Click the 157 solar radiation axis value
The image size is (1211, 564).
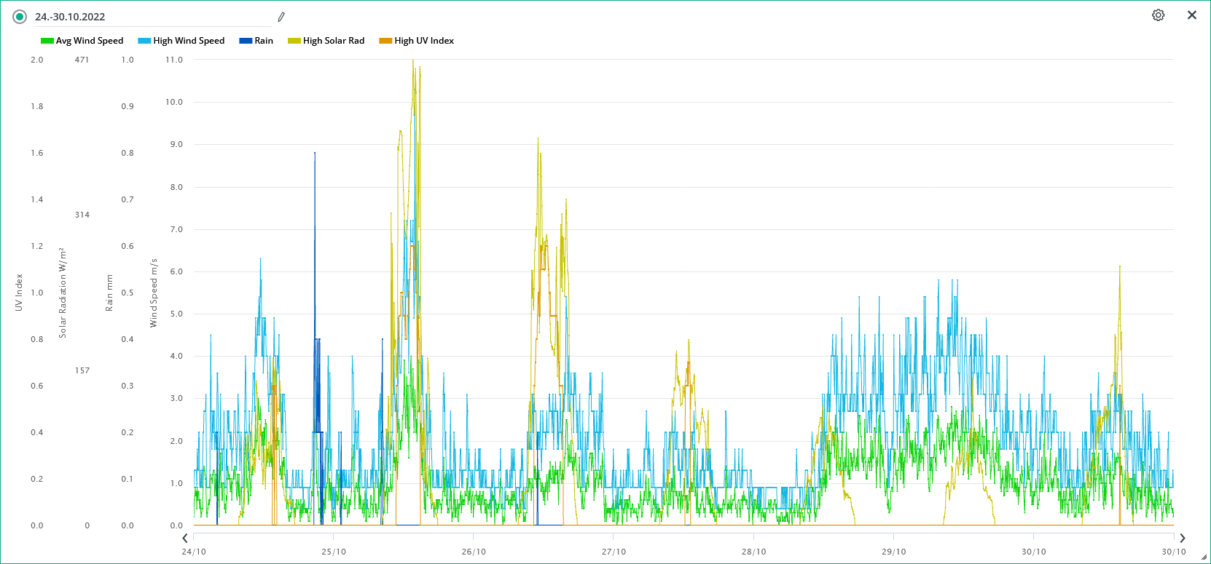(82, 370)
